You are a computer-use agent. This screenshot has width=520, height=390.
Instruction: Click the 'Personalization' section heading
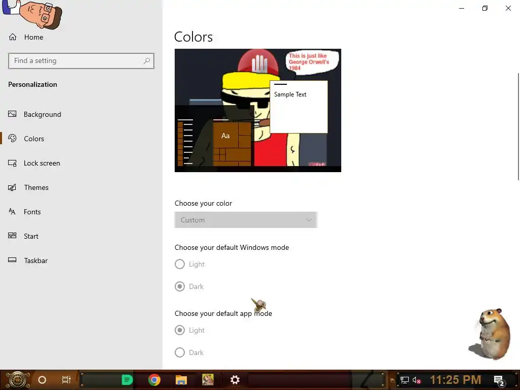pos(32,85)
